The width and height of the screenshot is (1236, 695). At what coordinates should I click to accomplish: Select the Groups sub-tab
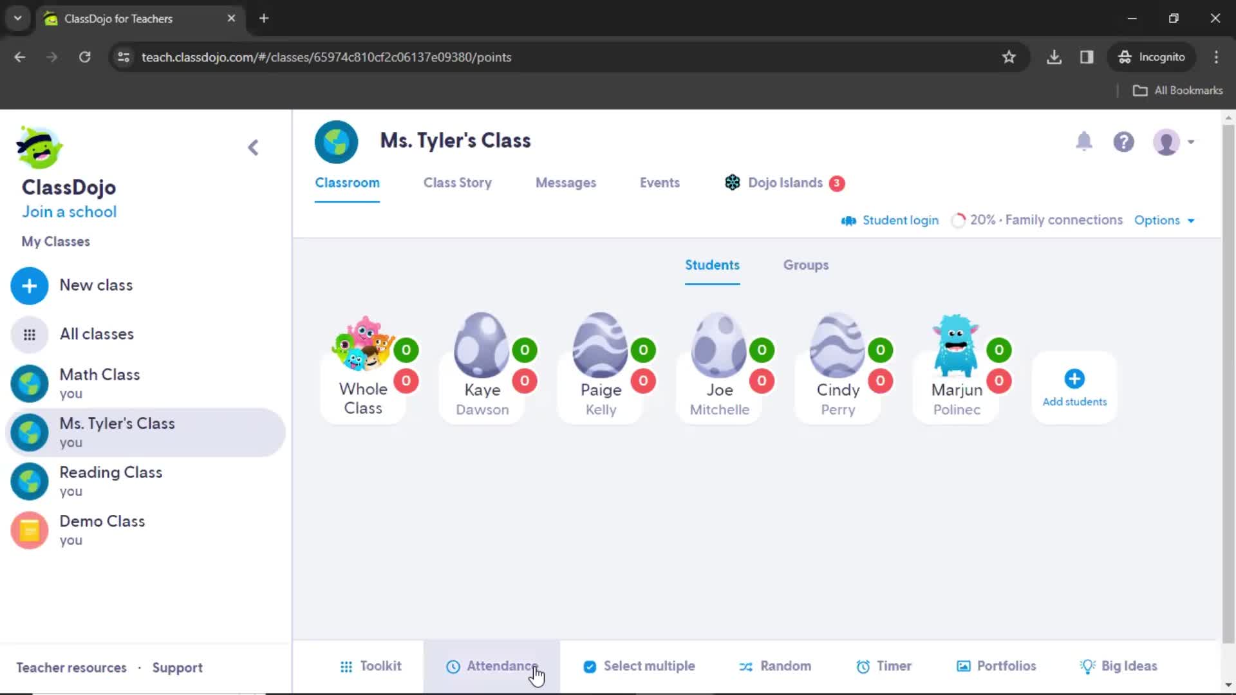[805, 266]
